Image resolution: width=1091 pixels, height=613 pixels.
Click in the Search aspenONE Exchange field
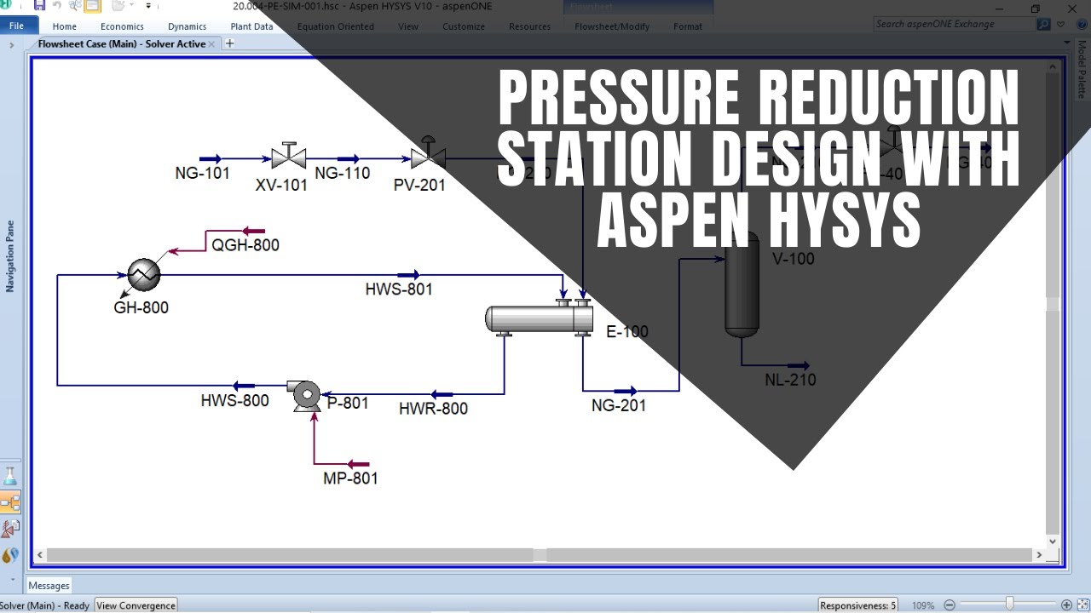tap(954, 24)
